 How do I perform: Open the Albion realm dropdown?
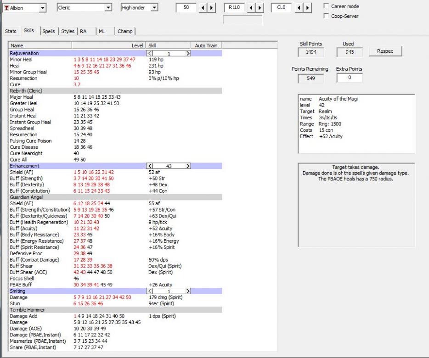coord(42,8)
